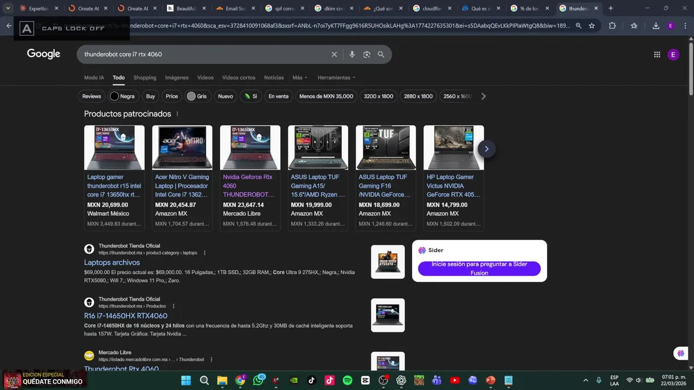Toggle the Reviews filter chip

(x=92, y=96)
